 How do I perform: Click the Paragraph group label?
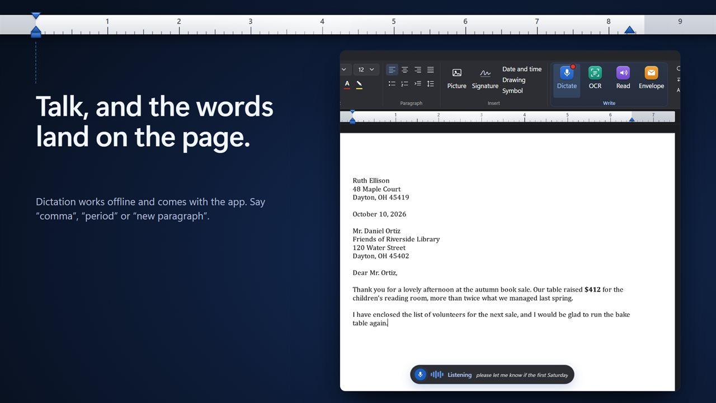[411, 103]
